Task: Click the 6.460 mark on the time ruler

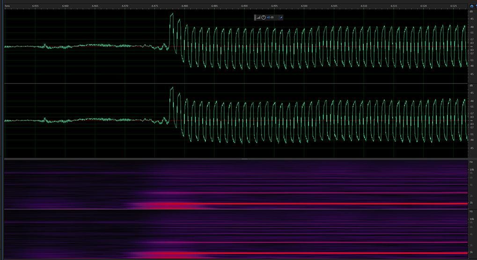Action: (x=66, y=6)
